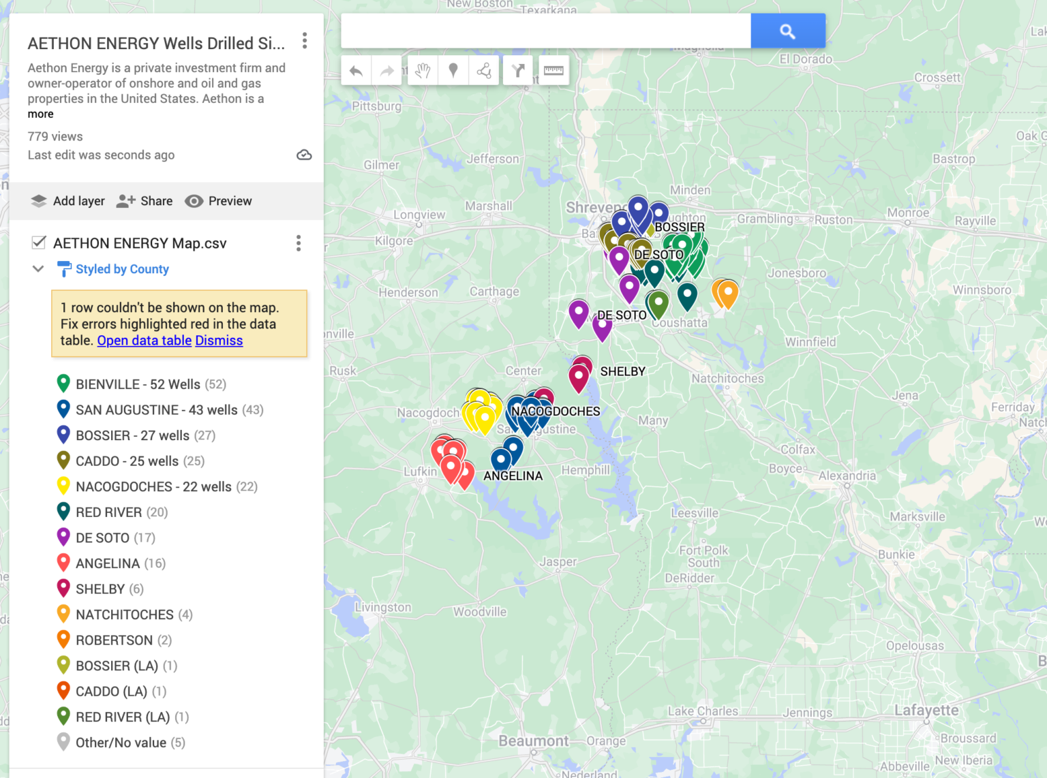The width and height of the screenshot is (1047, 778).
Task: Select the Add directions tool
Action: click(x=518, y=71)
